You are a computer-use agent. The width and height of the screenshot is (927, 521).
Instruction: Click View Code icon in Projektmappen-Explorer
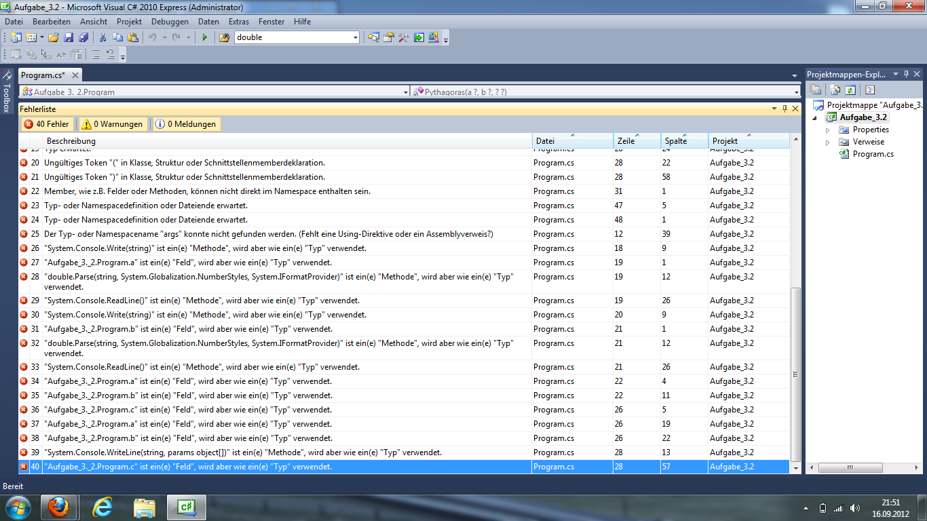(x=870, y=90)
